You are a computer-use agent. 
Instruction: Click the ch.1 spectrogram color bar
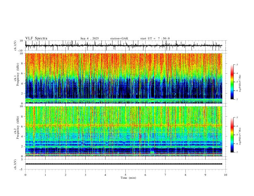[x=232, y=82]
